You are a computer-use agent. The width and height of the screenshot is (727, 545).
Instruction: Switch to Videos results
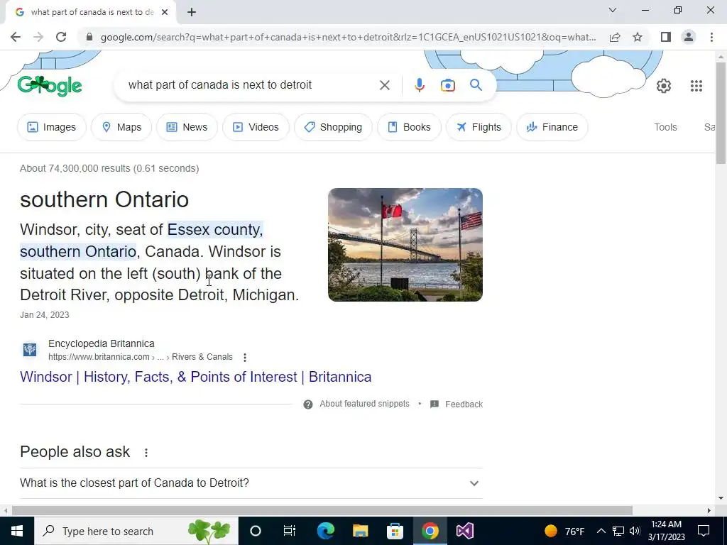(x=256, y=127)
